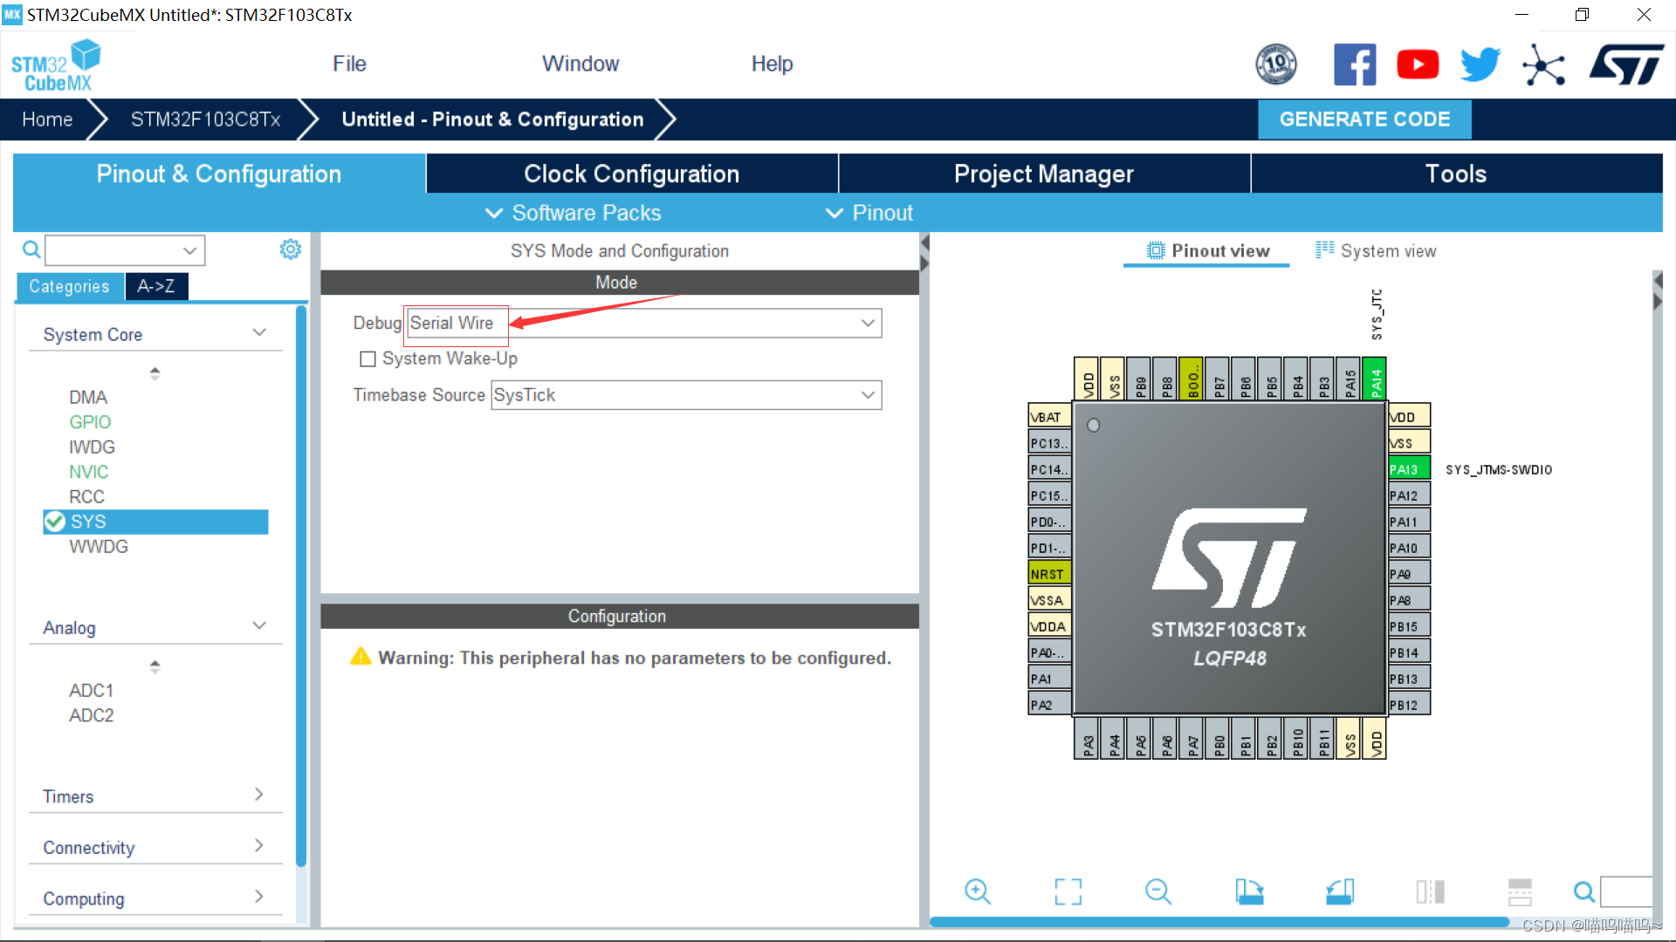Switch to the A->Z list tab
This screenshot has width=1676, height=942.
click(156, 286)
